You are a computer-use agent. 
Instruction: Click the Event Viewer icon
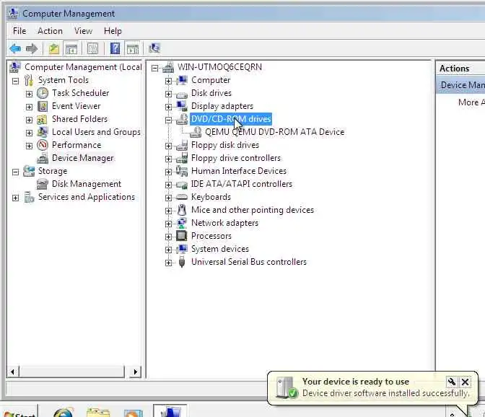pos(43,106)
